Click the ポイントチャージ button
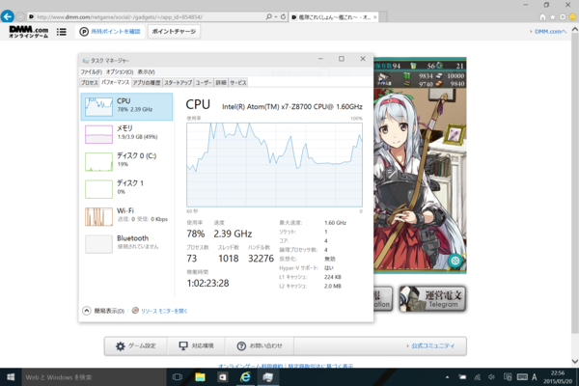 (x=174, y=32)
